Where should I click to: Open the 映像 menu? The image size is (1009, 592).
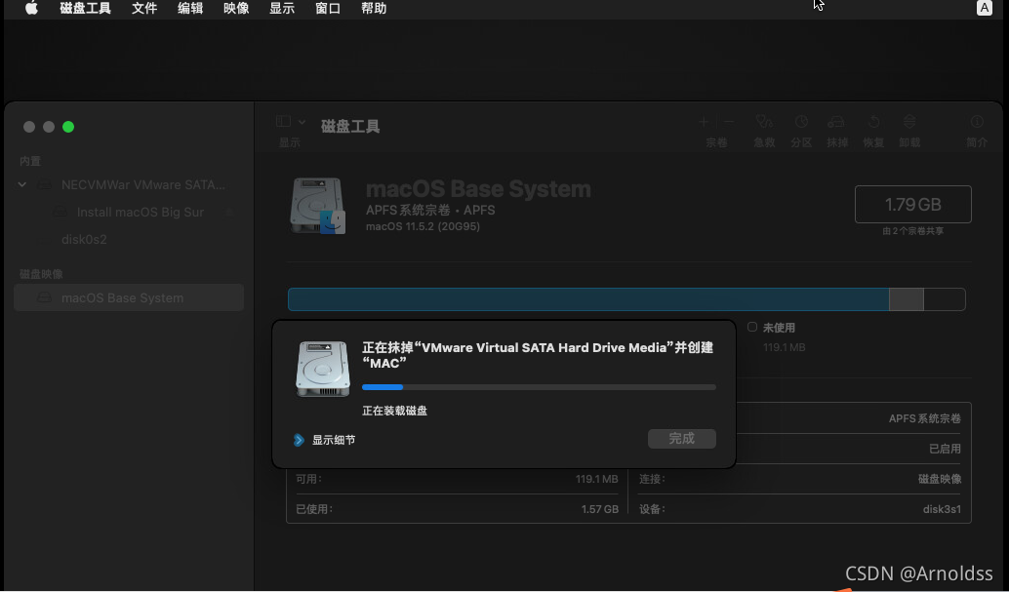pyautogui.click(x=236, y=9)
